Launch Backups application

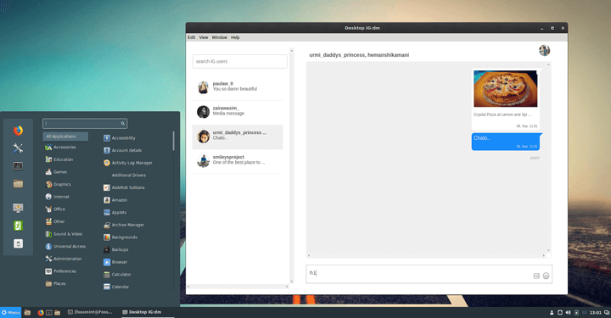115,249
